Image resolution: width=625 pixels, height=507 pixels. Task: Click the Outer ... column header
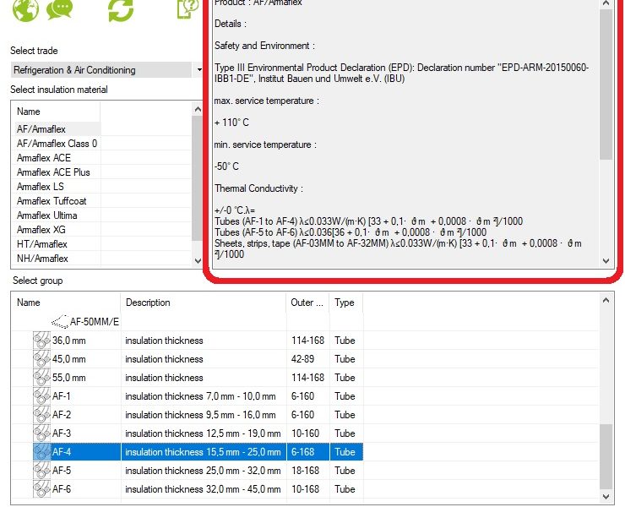[x=307, y=303]
